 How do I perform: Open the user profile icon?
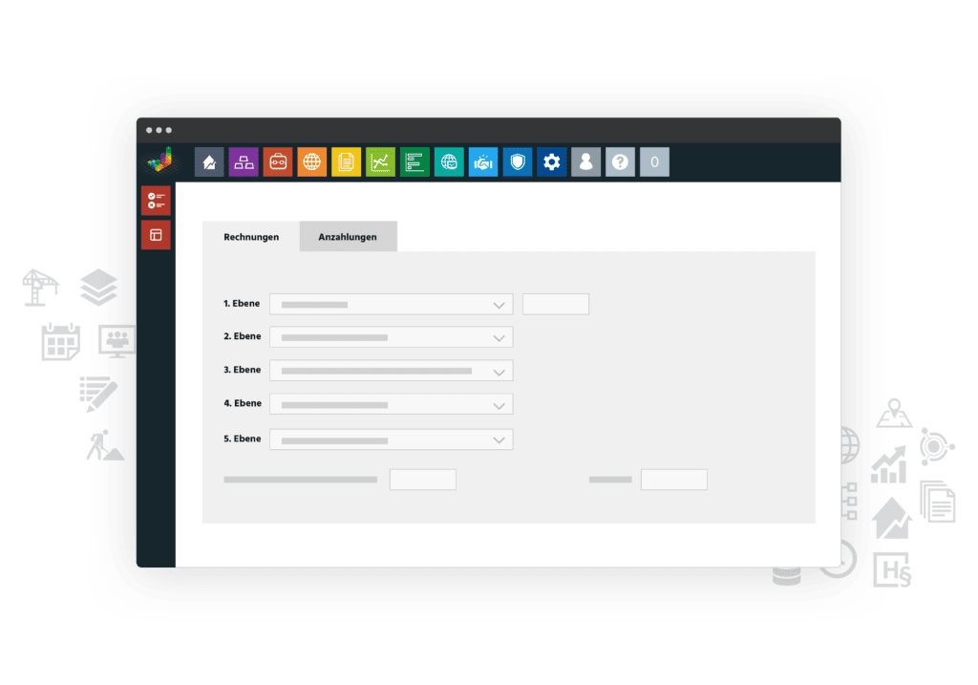(x=586, y=162)
